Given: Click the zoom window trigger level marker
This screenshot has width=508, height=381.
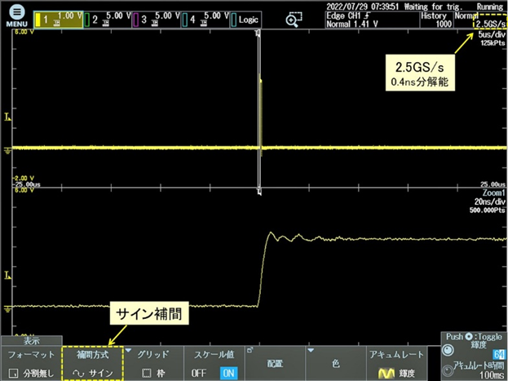Looking at the screenshot, I should [x=7, y=276].
